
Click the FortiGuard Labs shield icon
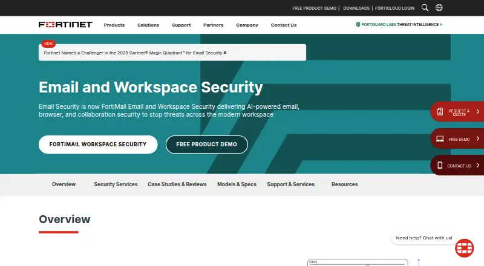358,24
